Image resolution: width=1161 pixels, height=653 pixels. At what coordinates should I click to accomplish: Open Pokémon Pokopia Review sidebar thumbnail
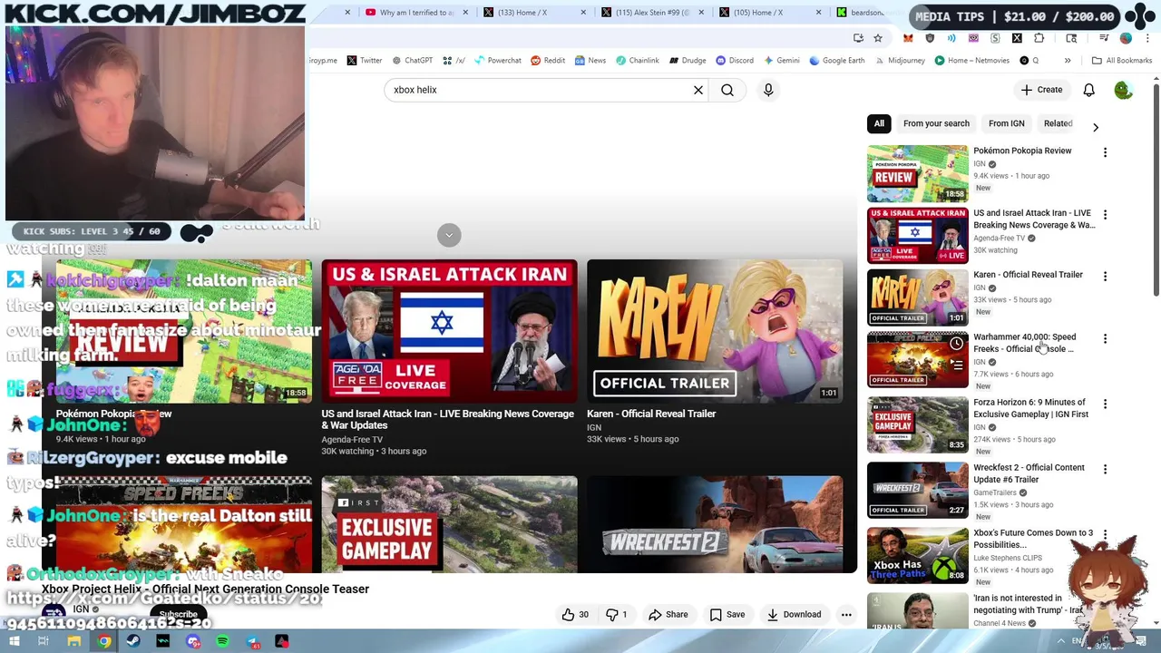[x=917, y=174]
